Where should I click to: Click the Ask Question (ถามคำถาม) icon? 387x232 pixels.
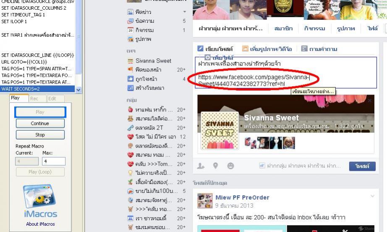[x=304, y=49]
